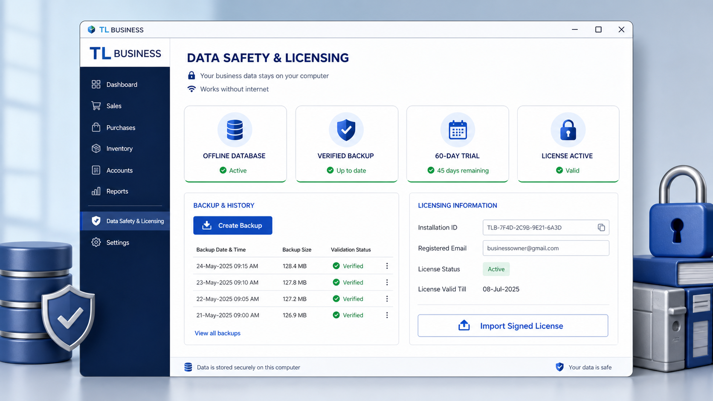Navigate to Inventory
Viewport: 713px width, 401px height.
click(x=125, y=148)
